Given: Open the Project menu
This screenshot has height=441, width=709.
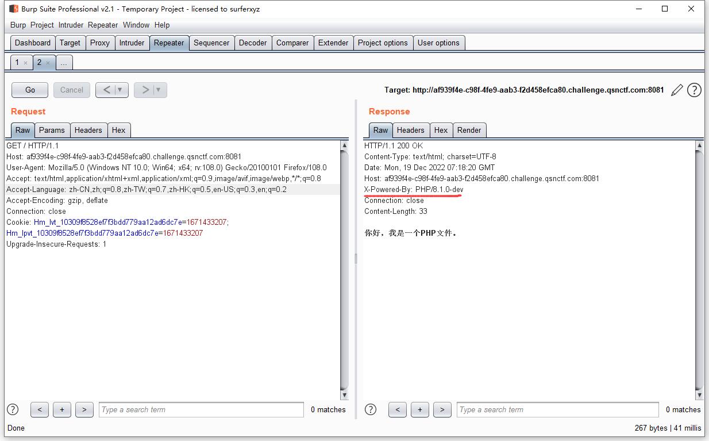Looking at the screenshot, I should pos(42,25).
